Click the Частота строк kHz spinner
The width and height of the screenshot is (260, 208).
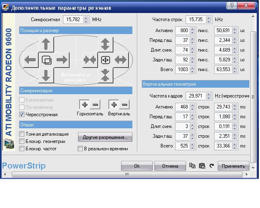click(208, 19)
